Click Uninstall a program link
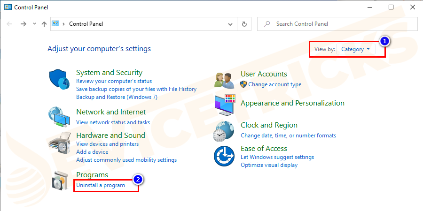Screen dimensions: 423x211 (x=101, y=185)
